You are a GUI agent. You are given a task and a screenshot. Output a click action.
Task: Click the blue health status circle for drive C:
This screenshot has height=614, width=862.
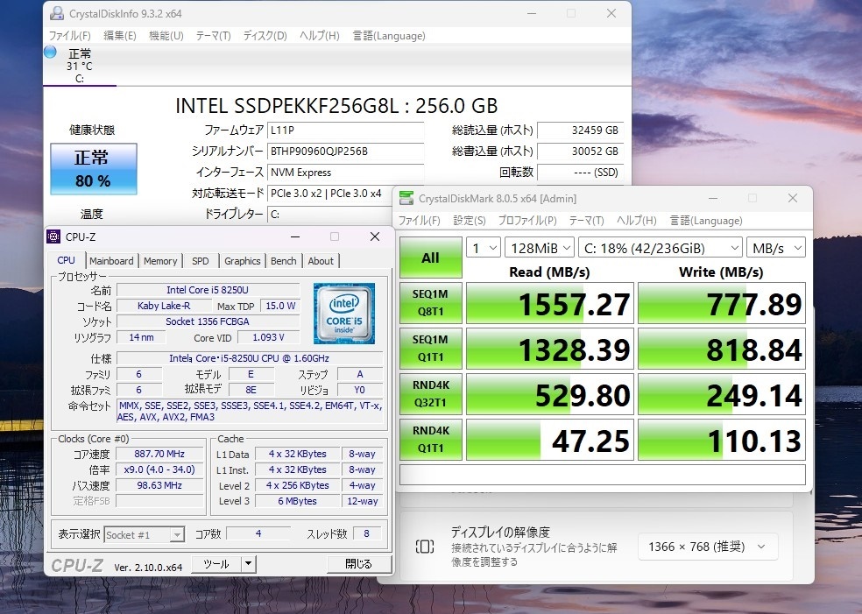[x=50, y=53]
